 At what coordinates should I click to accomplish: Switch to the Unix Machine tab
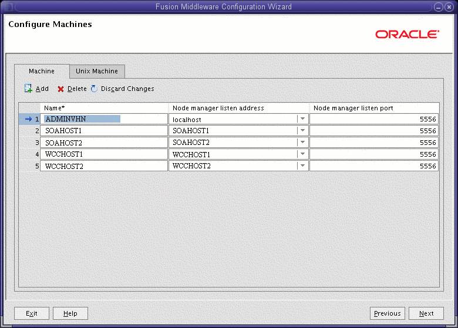tap(97, 71)
